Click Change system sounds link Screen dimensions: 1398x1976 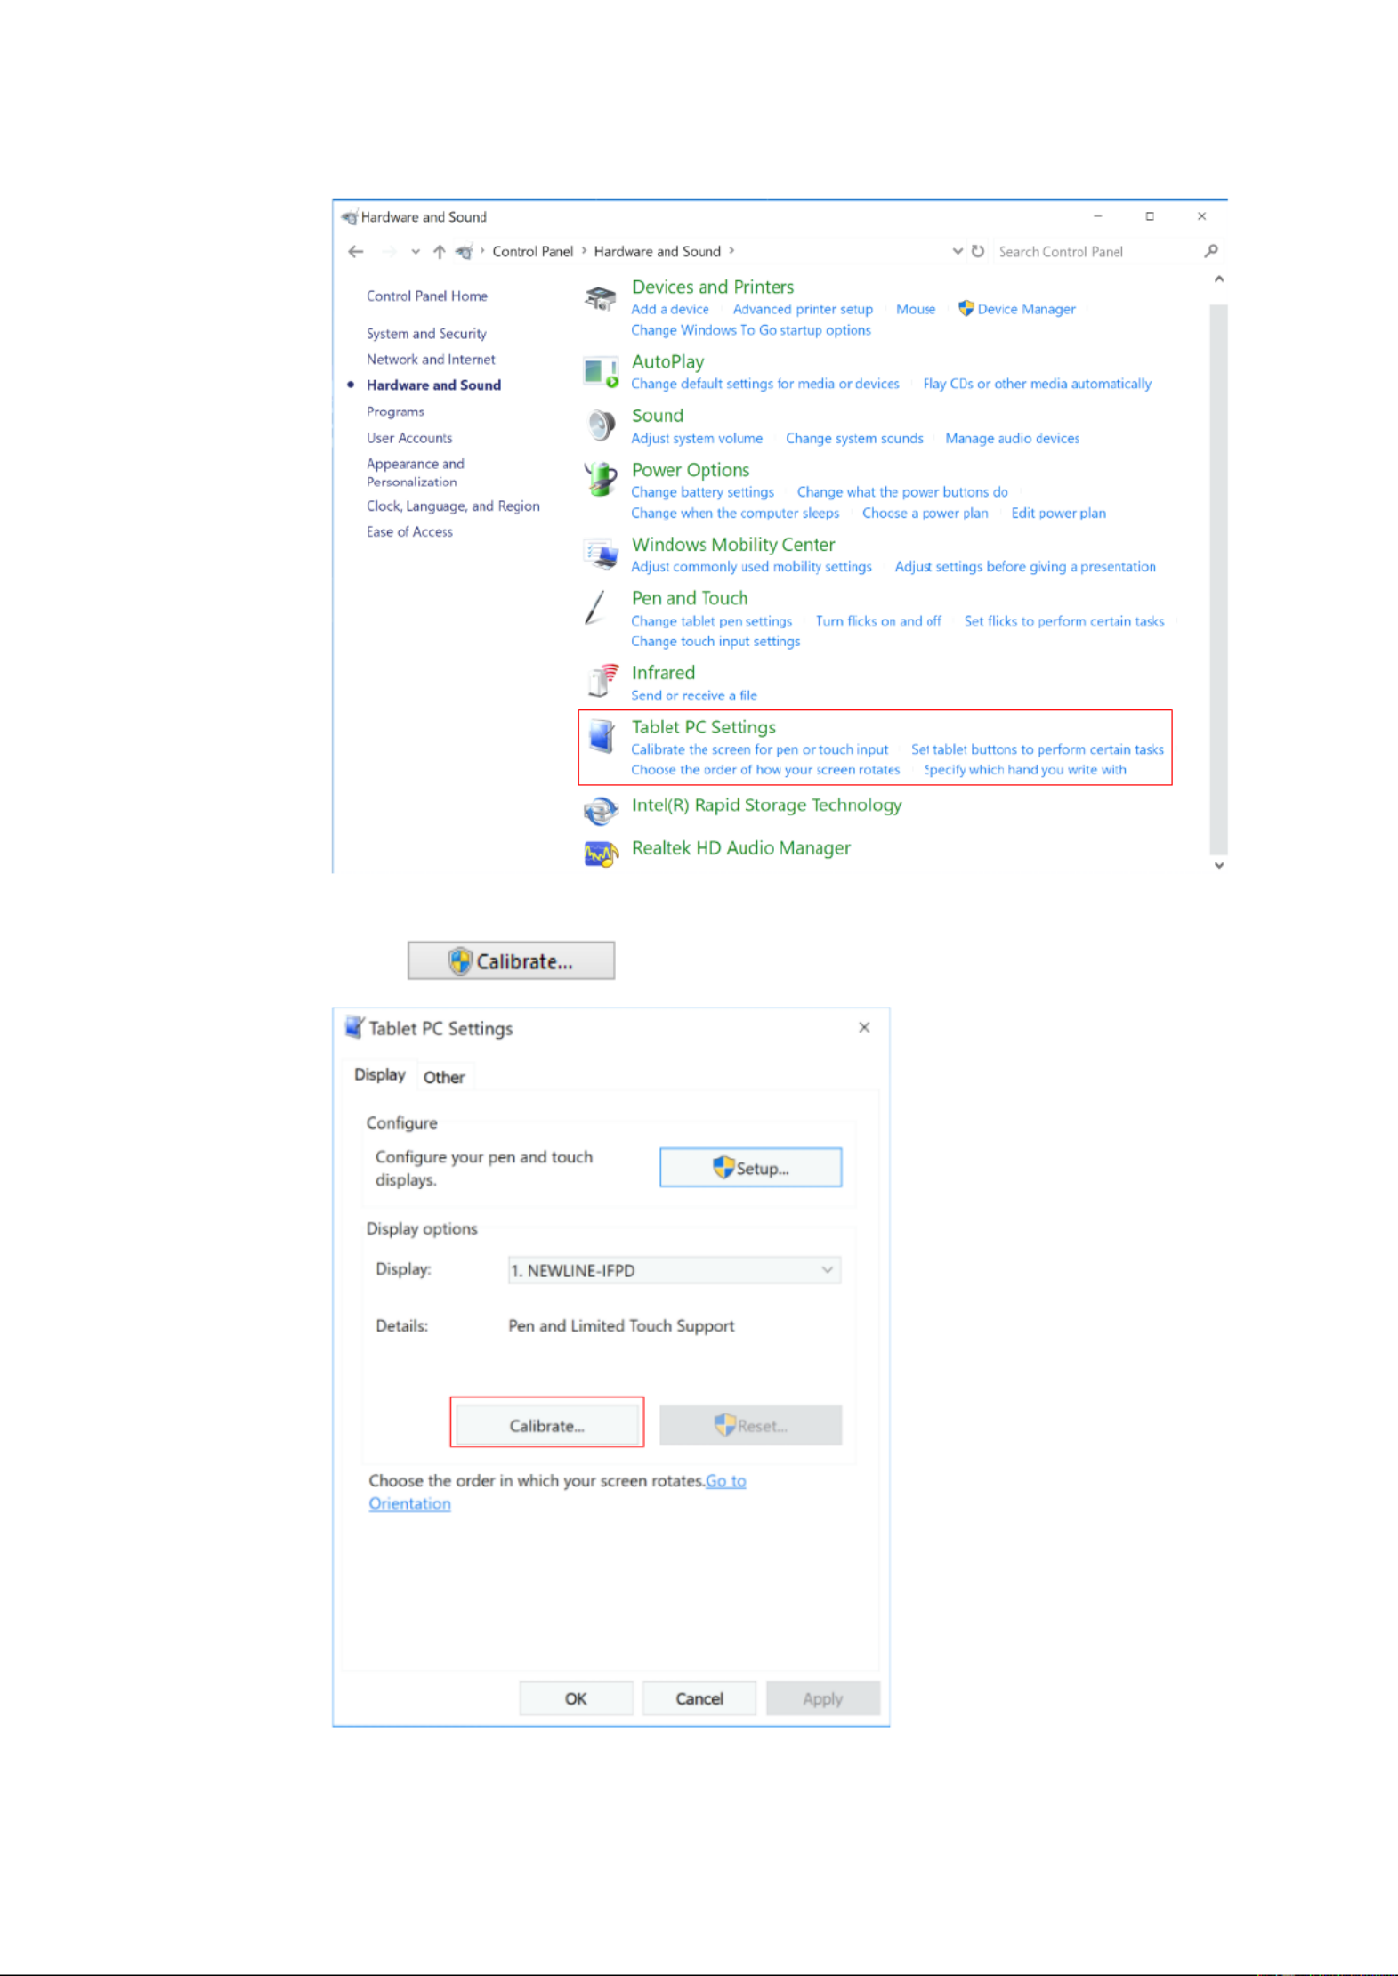tap(854, 438)
